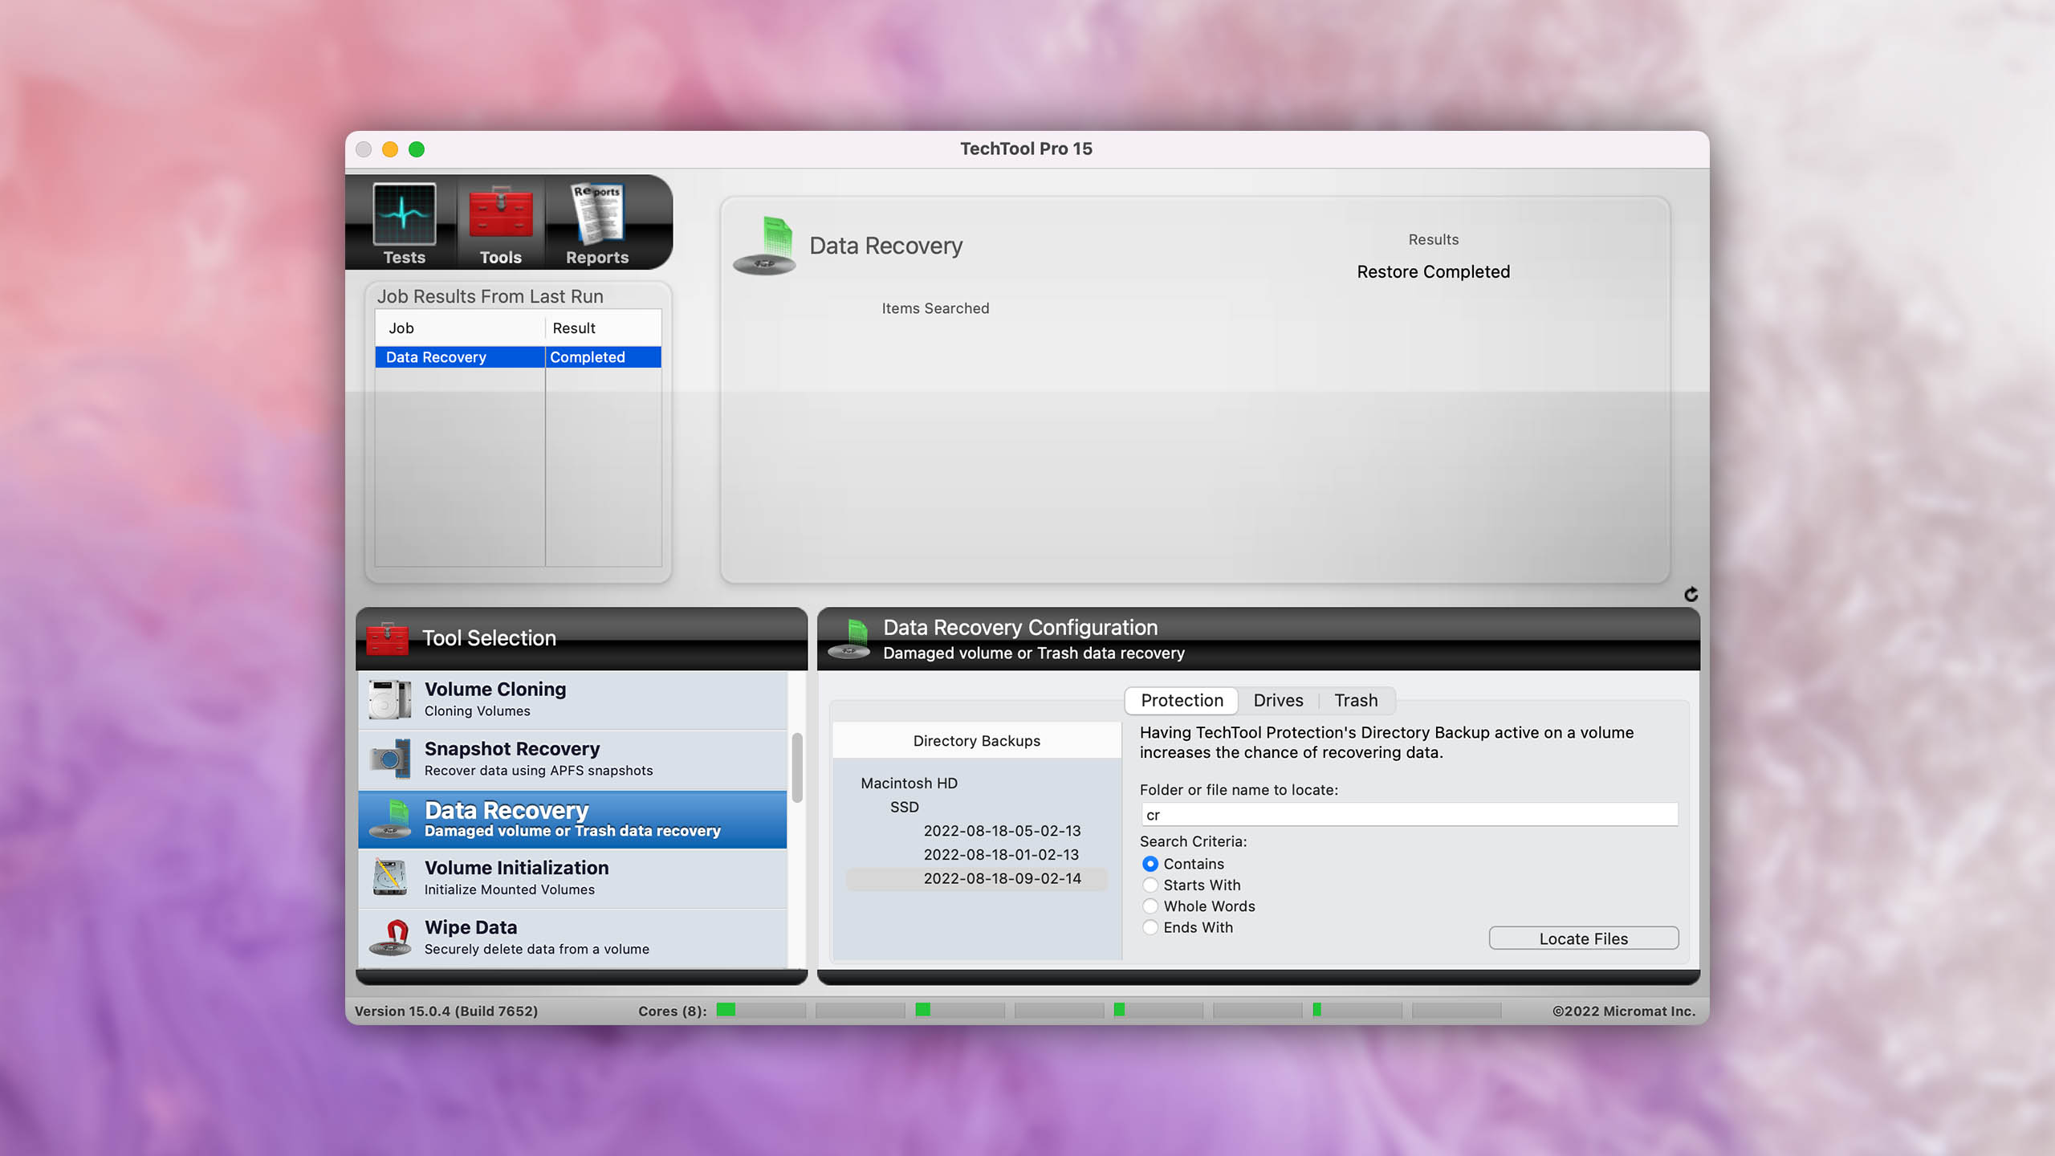This screenshot has height=1156, width=2055.
Task: Click the Wipe Data magnet icon
Action: click(390, 937)
